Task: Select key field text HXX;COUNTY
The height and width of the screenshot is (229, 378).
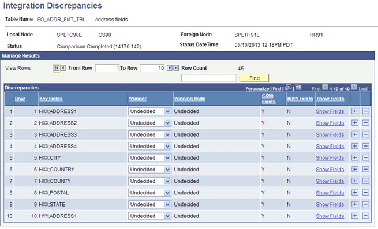Action: pos(55,181)
